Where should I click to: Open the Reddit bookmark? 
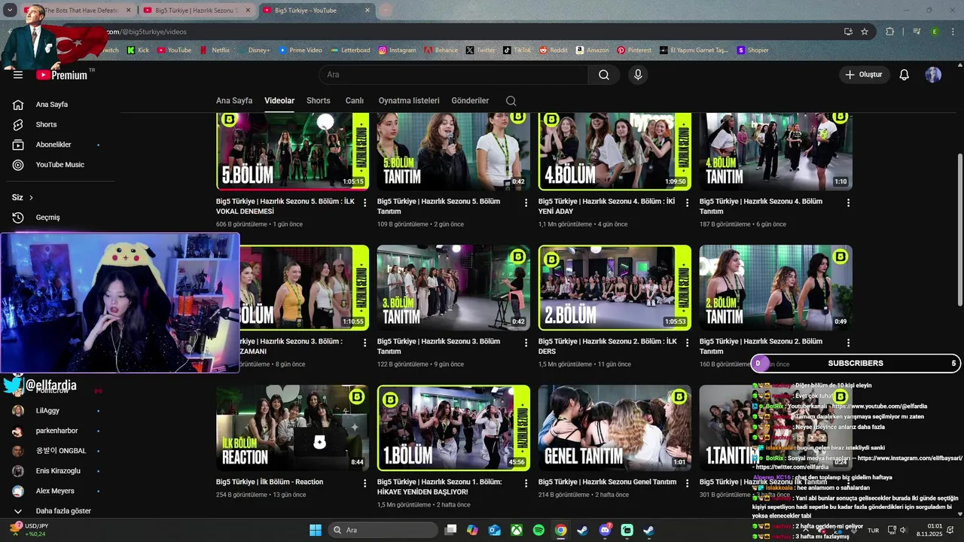pyautogui.click(x=554, y=50)
